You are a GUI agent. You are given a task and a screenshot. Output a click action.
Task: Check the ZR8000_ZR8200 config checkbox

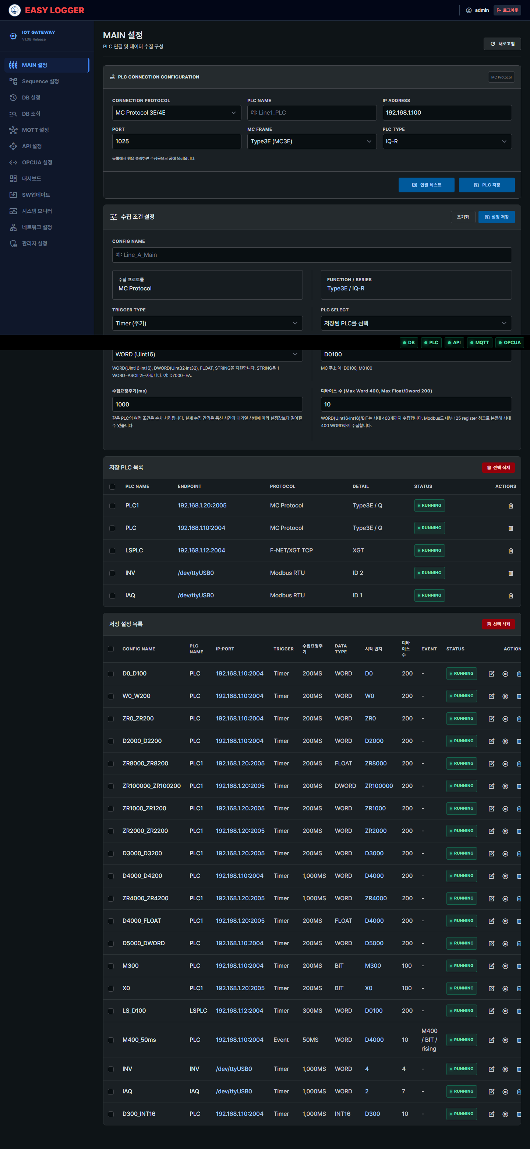pos(111,764)
